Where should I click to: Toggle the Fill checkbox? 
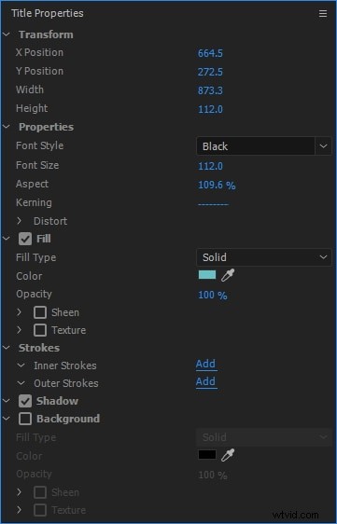(x=25, y=239)
